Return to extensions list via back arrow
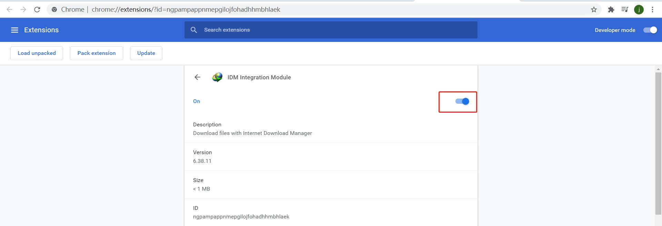This screenshot has height=226, width=662. click(197, 77)
